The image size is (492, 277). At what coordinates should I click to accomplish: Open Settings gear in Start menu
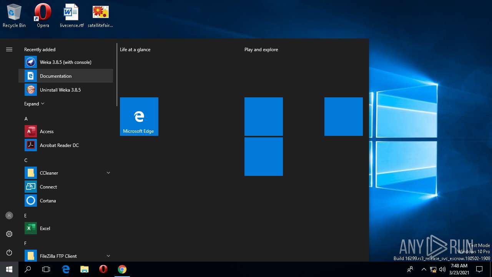[9, 234]
